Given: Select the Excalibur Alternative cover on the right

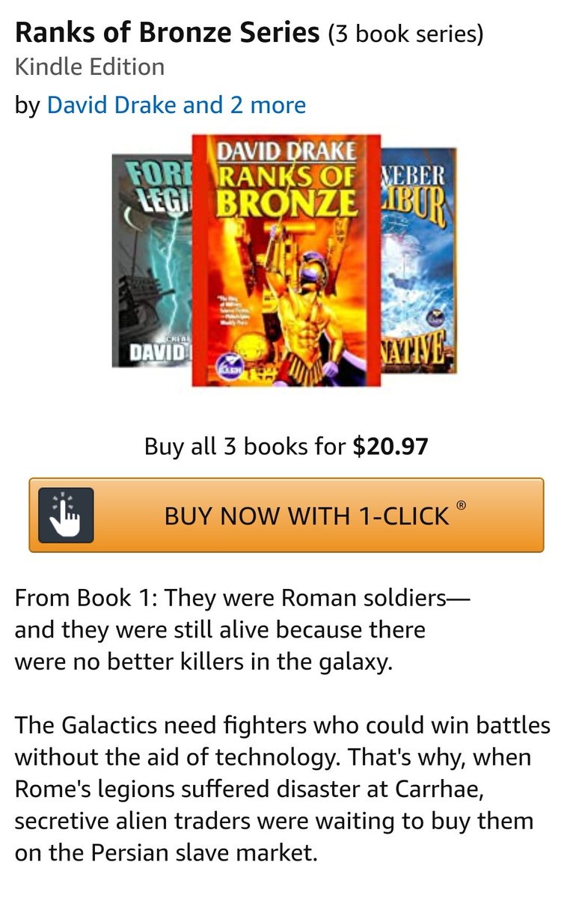Looking at the screenshot, I should coord(419,260).
